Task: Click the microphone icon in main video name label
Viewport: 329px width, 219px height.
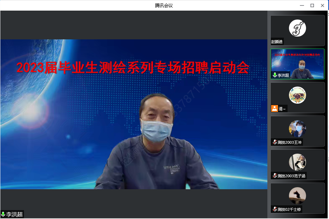Action: (3, 215)
